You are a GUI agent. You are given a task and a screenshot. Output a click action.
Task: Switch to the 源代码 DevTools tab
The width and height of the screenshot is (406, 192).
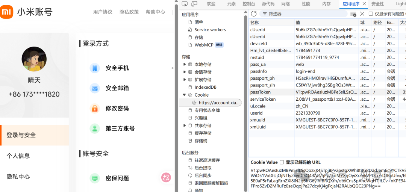[x=268, y=4]
